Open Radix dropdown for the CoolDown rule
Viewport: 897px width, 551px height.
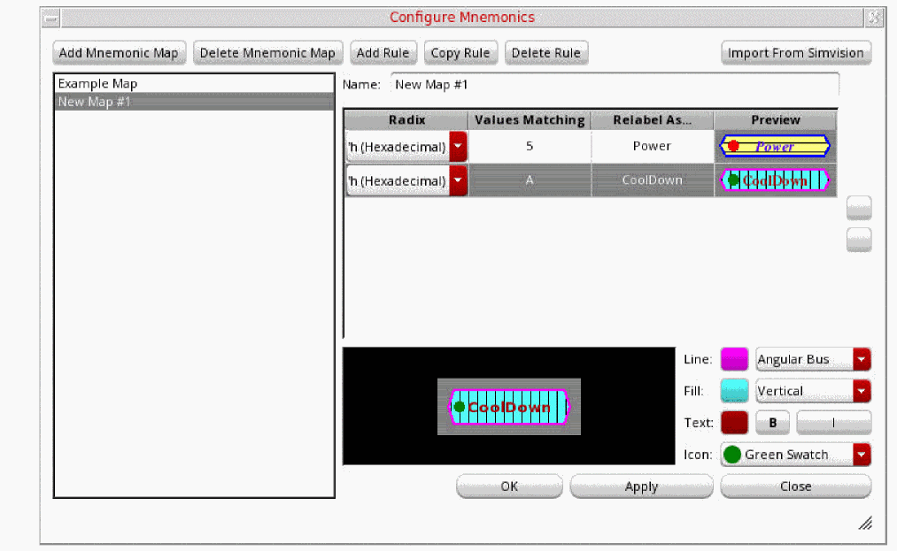[x=458, y=180]
